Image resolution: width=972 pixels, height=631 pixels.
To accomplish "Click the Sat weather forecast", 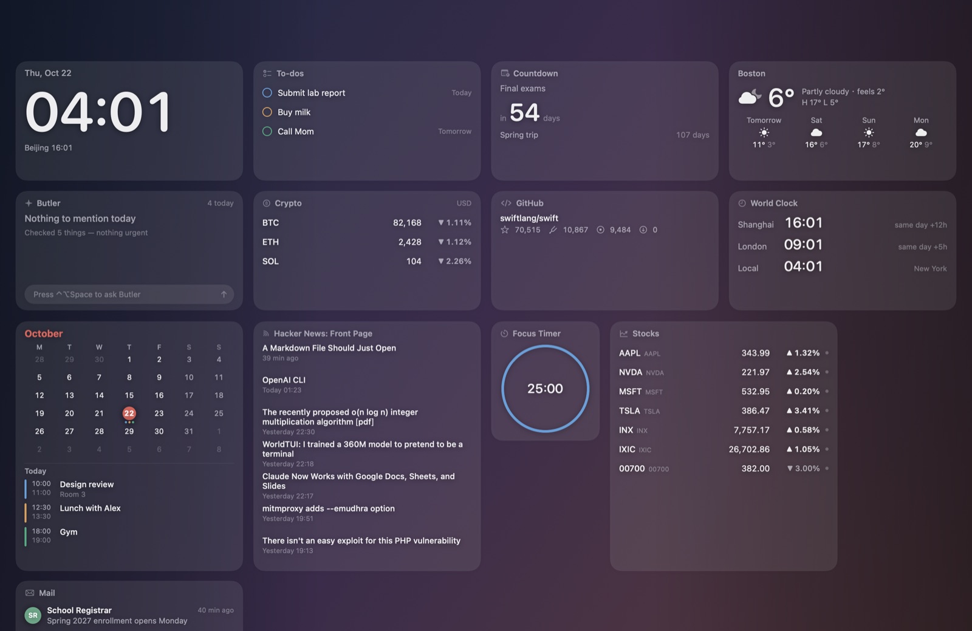I will tap(816, 132).
